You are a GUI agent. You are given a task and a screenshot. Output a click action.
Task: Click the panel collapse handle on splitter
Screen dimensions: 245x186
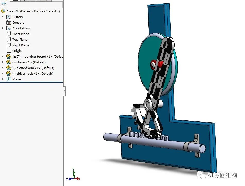tap(64, 91)
